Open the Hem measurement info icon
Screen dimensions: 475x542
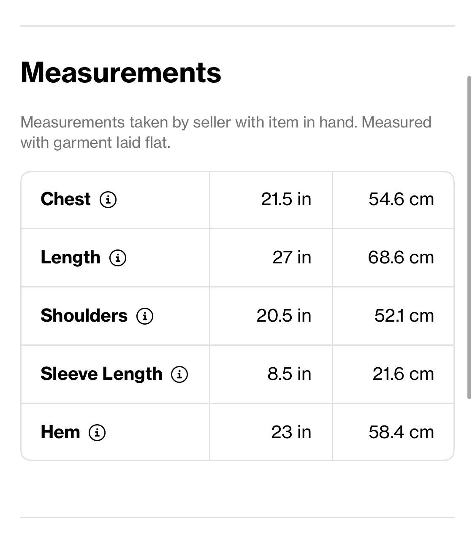[x=97, y=432]
